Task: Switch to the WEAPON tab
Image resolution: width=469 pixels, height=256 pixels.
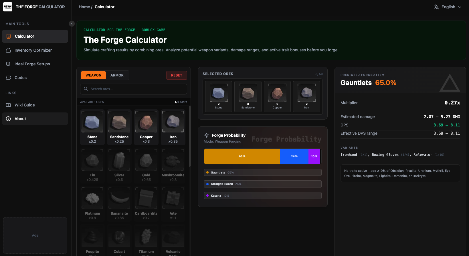Action: point(93,75)
